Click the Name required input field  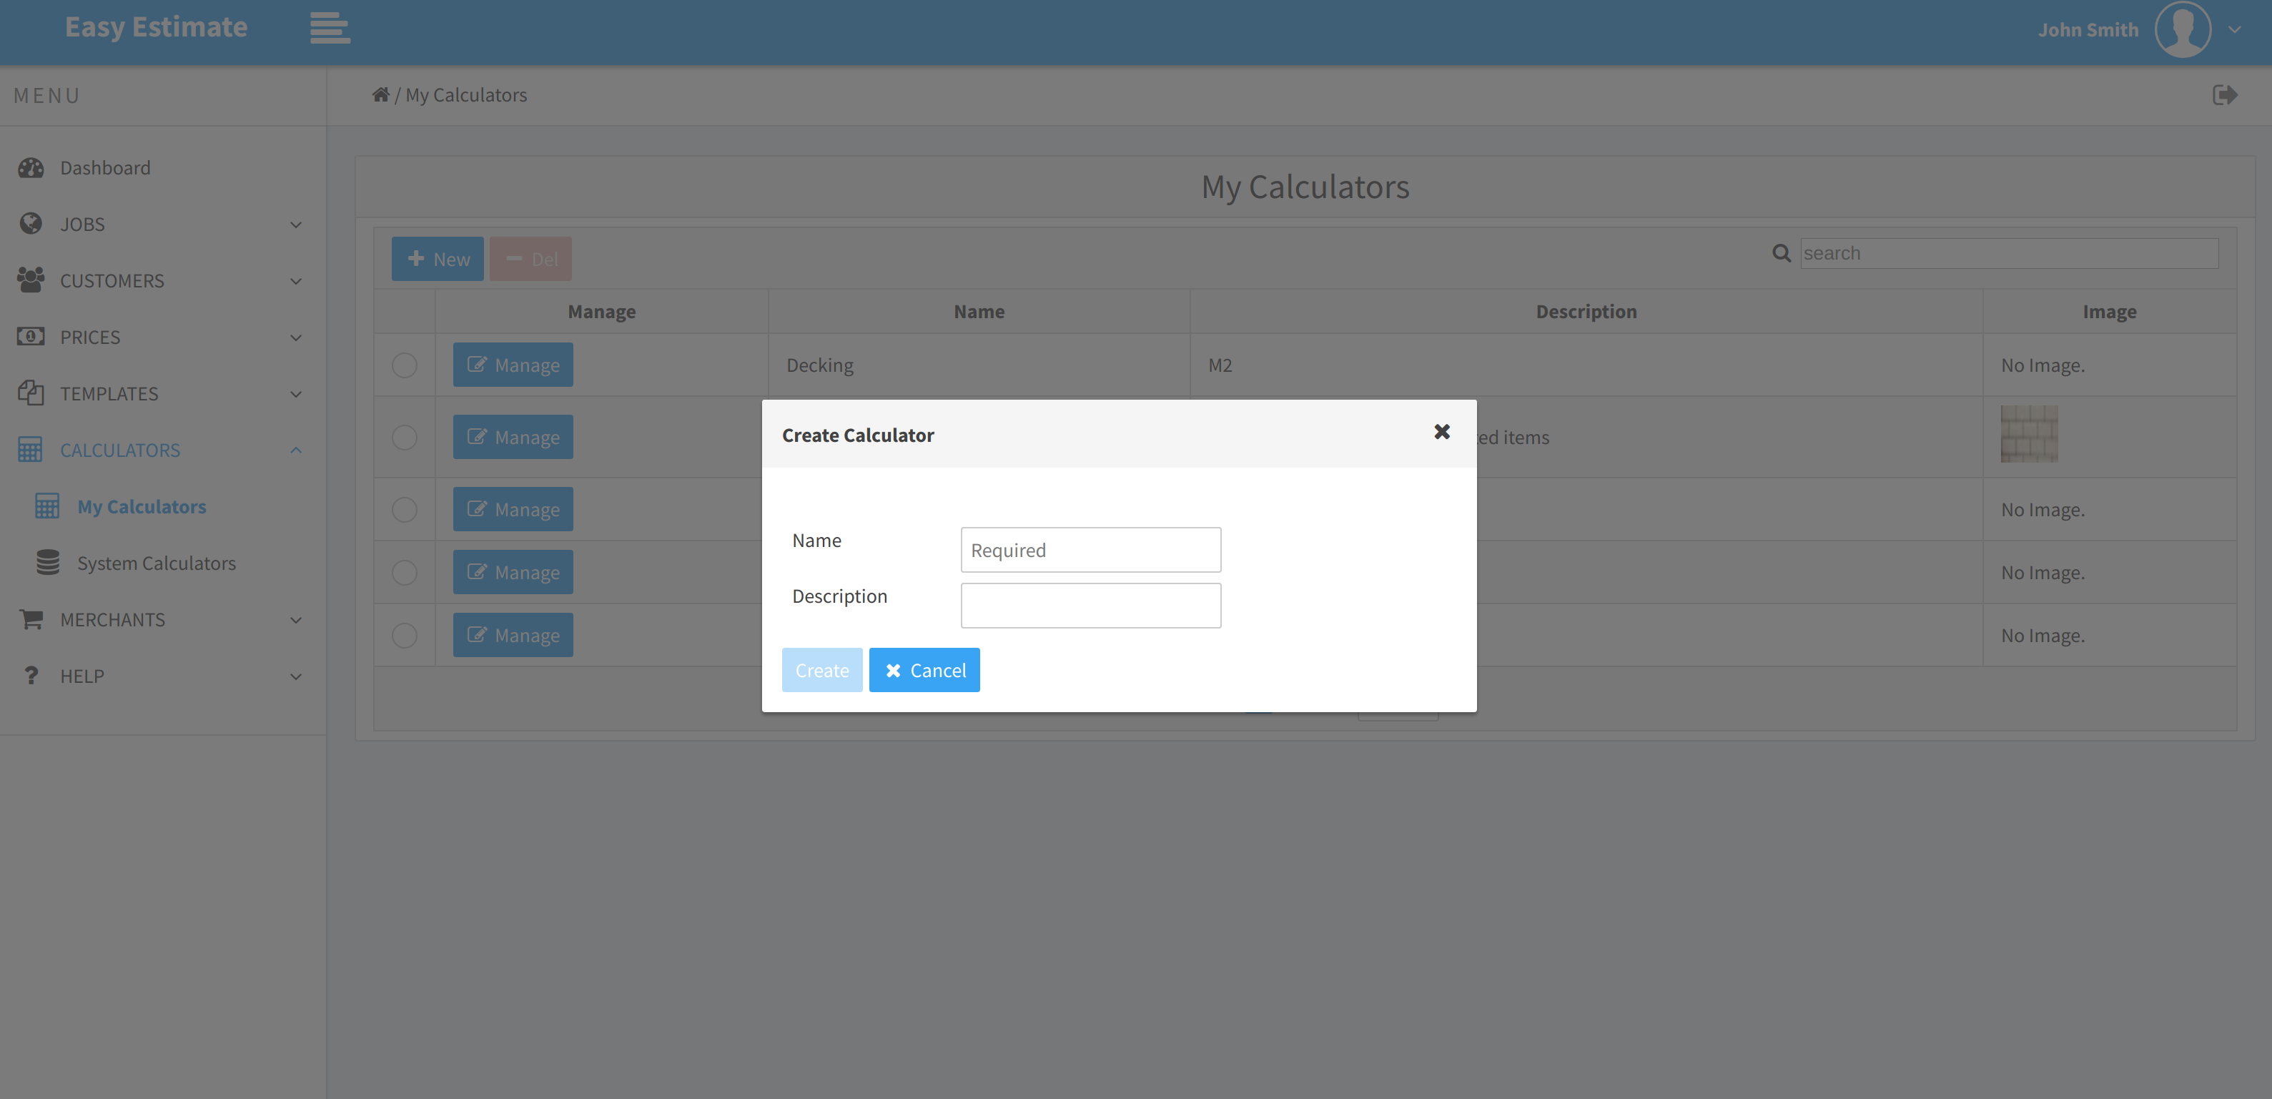[x=1091, y=549]
